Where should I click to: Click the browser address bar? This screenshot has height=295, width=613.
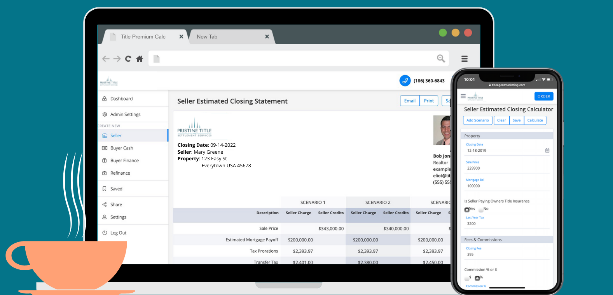click(x=299, y=59)
